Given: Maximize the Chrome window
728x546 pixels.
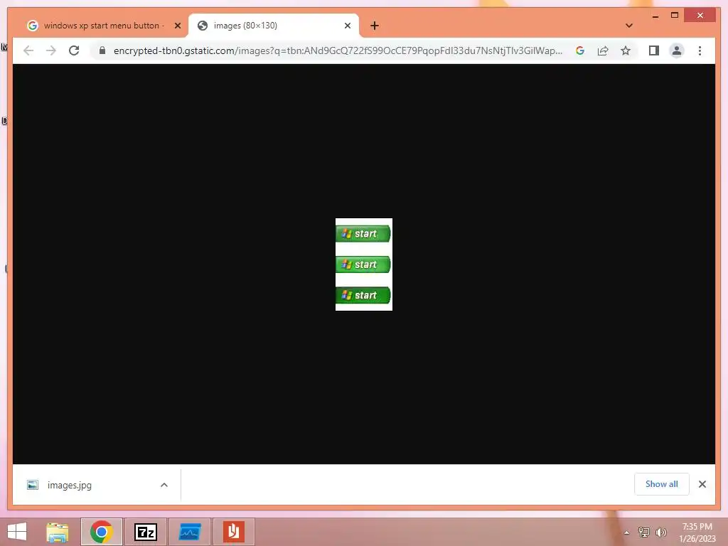Looking at the screenshot, I should (x=675, y=16).
